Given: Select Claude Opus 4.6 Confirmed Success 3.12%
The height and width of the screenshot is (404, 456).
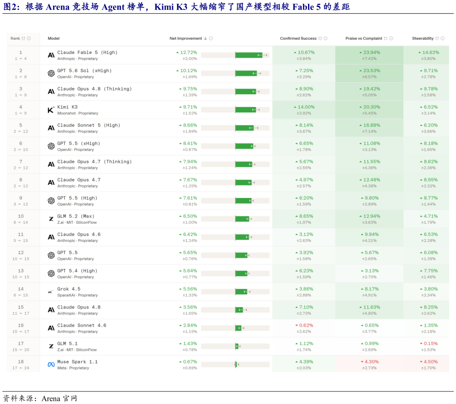Looking at the screenshot, I should 304,235.
